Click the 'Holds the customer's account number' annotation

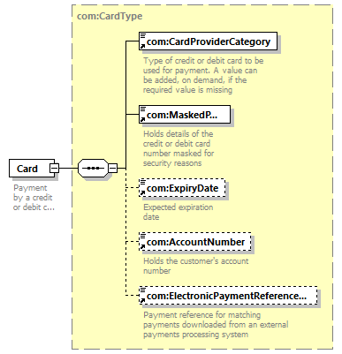[x=196, y=266]
